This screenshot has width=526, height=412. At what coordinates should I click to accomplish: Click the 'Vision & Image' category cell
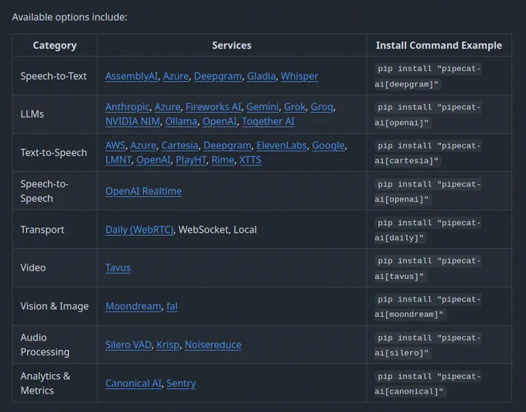coord(54,306)
